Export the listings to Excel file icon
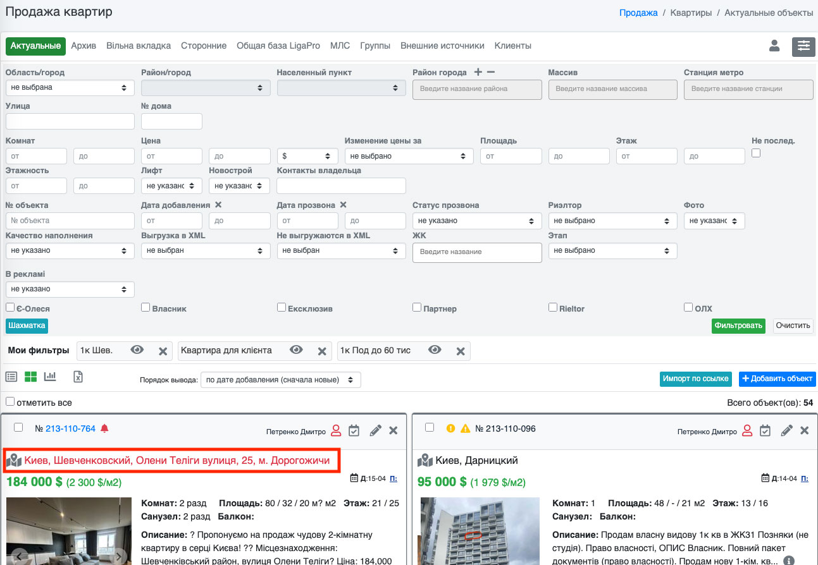 click(78, 377)
